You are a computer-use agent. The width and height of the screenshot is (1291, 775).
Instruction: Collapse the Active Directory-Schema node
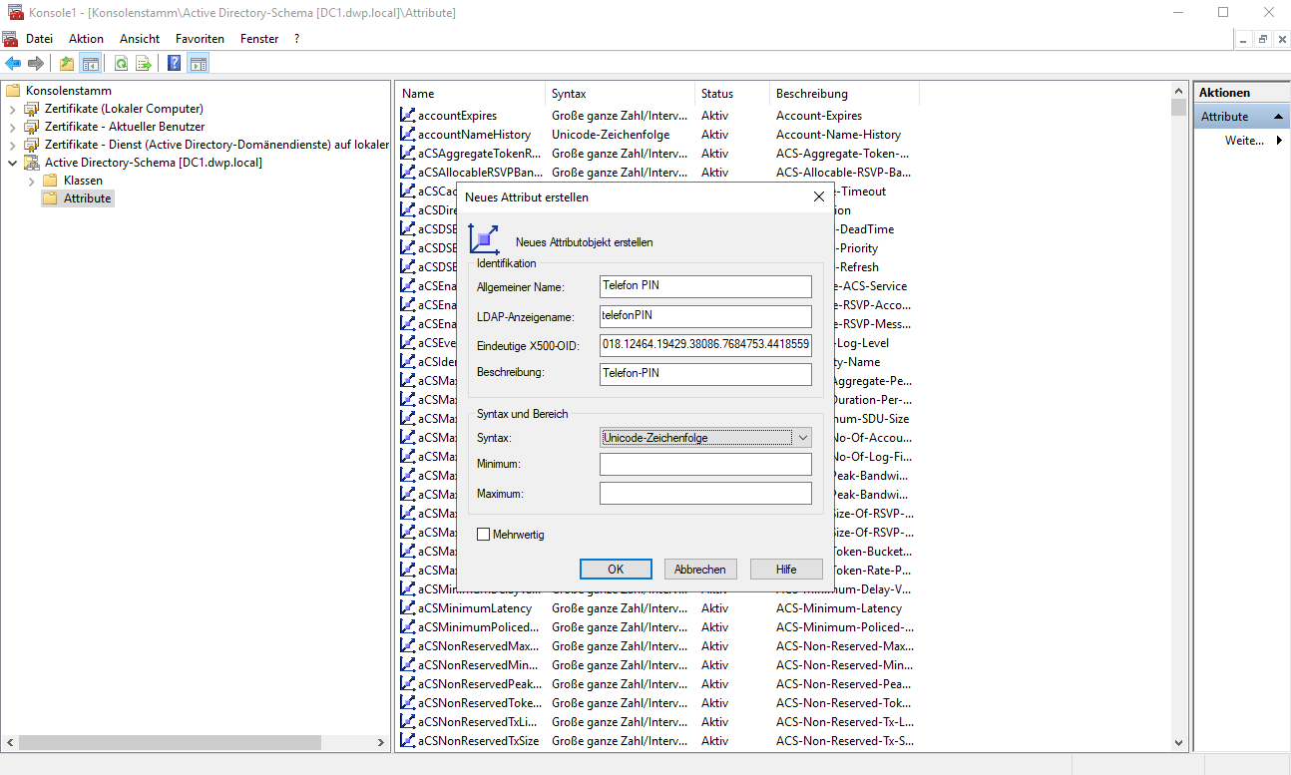[12, 163]
